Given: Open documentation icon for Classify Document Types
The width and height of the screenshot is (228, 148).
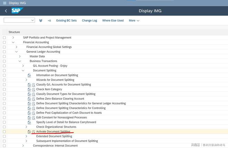Looking at the screenshot, I should (29, 94).
